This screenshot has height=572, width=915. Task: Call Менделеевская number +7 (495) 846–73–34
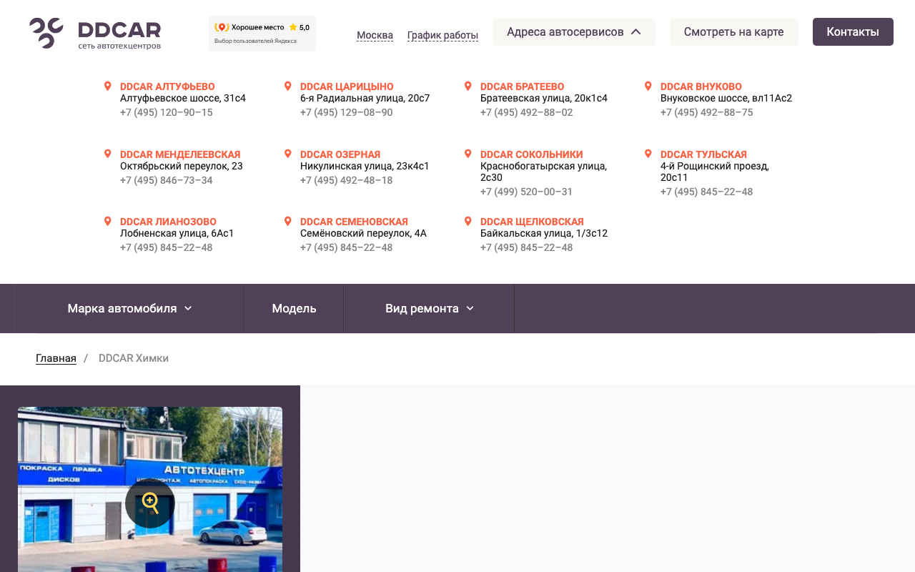(x=167, y=180)
